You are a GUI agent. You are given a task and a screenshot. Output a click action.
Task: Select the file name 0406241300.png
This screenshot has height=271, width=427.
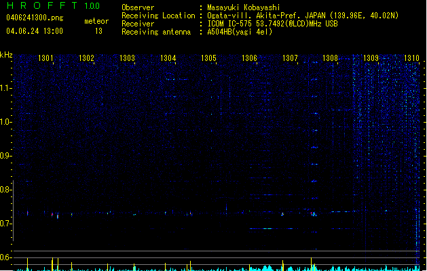tap(35, 18)
